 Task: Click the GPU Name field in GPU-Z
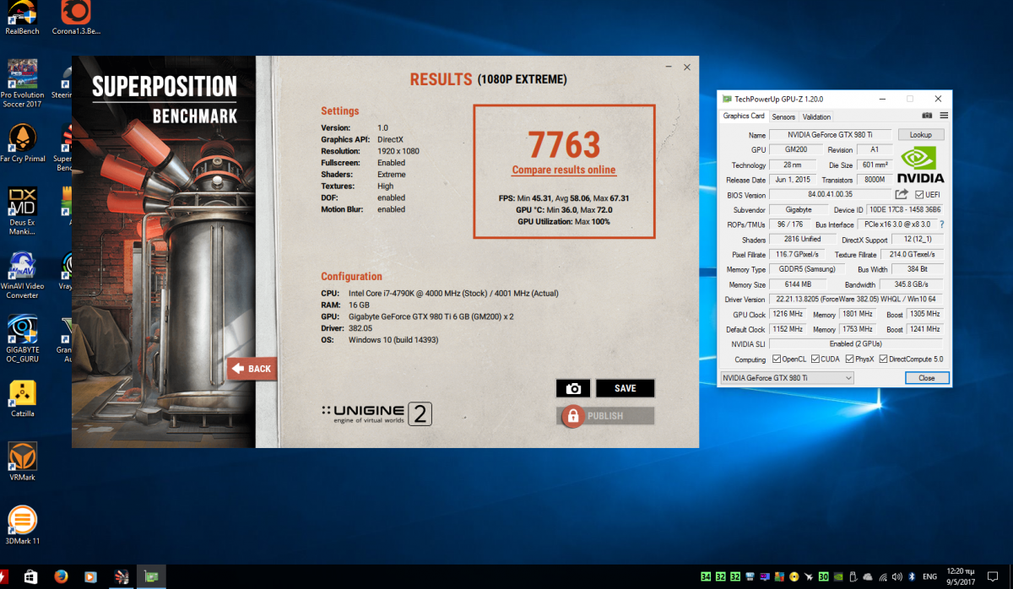(830, 134)
